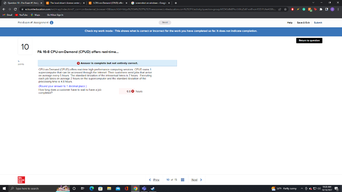342x192 pixels.
Task: Open Microsoft Store from taskbar
Action: [100, 189]
